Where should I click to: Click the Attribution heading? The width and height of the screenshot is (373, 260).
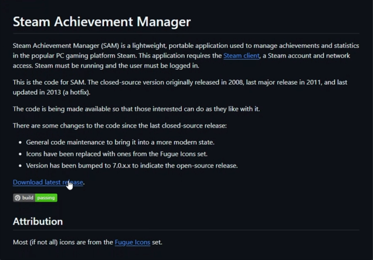[38, 221]
